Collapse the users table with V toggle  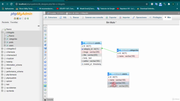tap(108, 74)
